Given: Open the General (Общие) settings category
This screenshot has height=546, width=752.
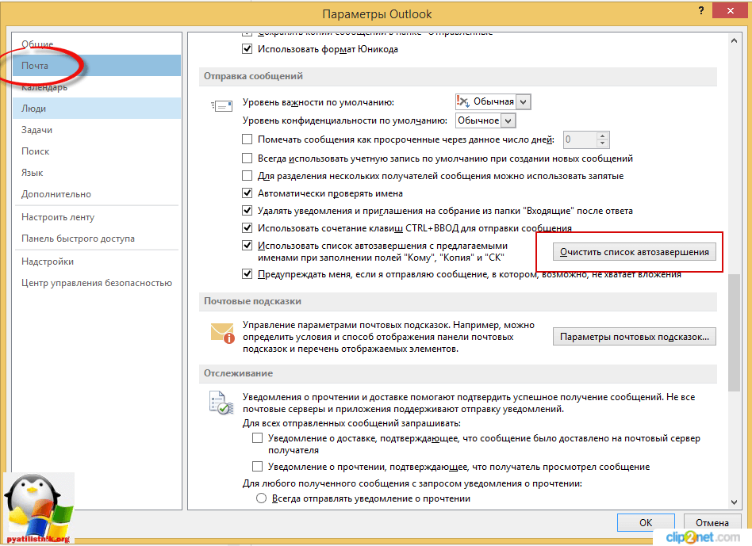Looking at the screenshot, I should (97, 44).
